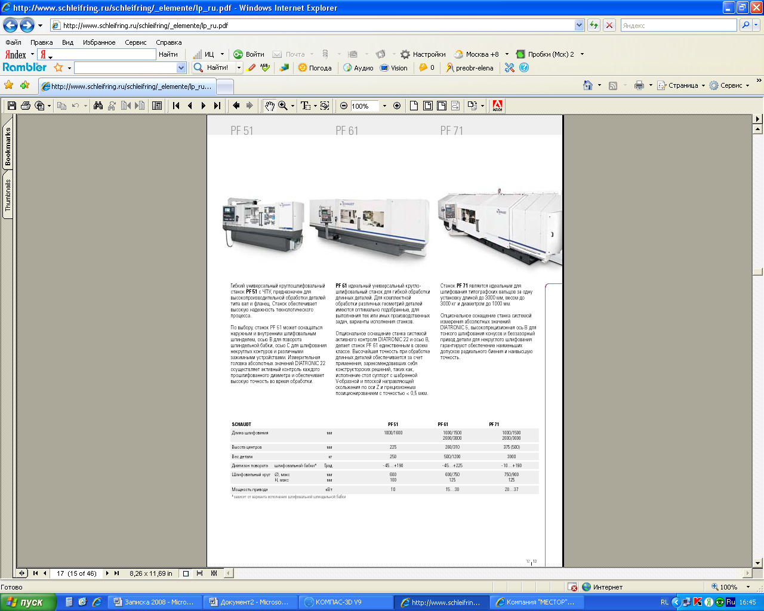
Task: Click the Yandex Найти button
Action: click(x=168, y=54)
